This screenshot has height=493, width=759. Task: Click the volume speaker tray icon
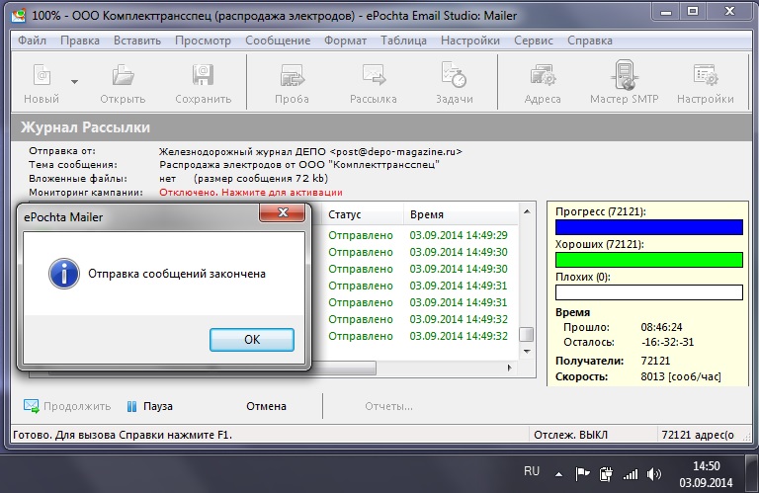coord(654,474)
